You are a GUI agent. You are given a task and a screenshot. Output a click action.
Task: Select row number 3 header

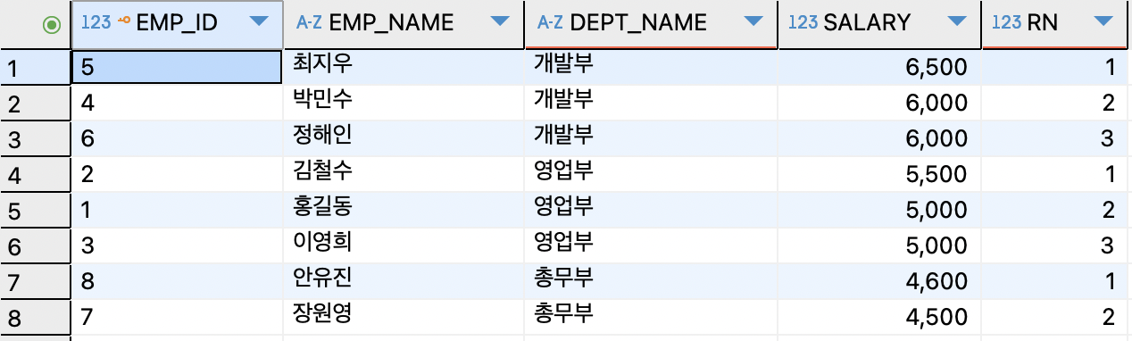point(35,138)
